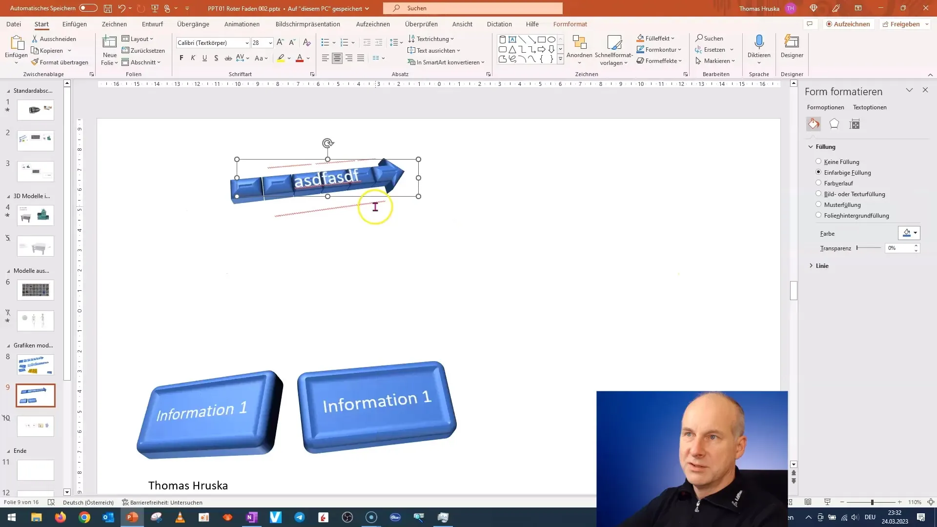Select slide 10 thumbnail in panel

pos(35,426)
